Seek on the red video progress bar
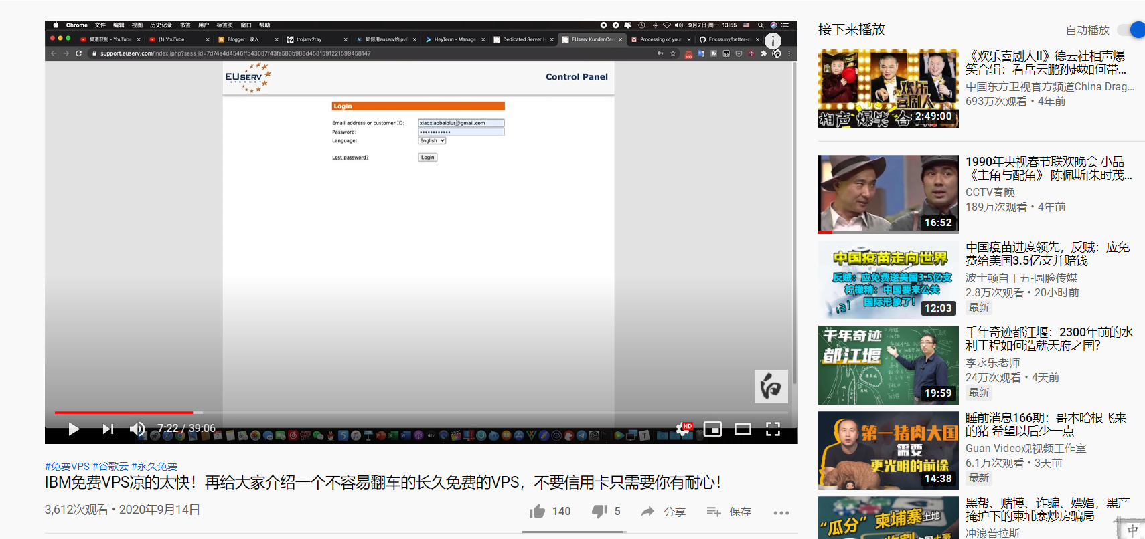The height and width of the screenshot is (539, 1145). coord(423,412)
